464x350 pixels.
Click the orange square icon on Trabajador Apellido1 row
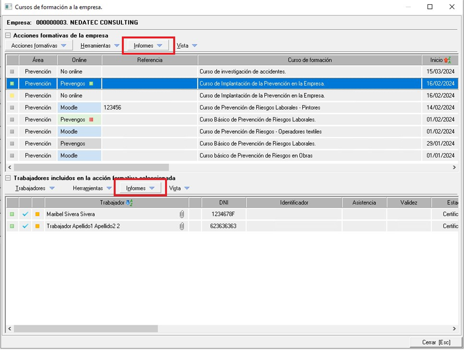38,226
